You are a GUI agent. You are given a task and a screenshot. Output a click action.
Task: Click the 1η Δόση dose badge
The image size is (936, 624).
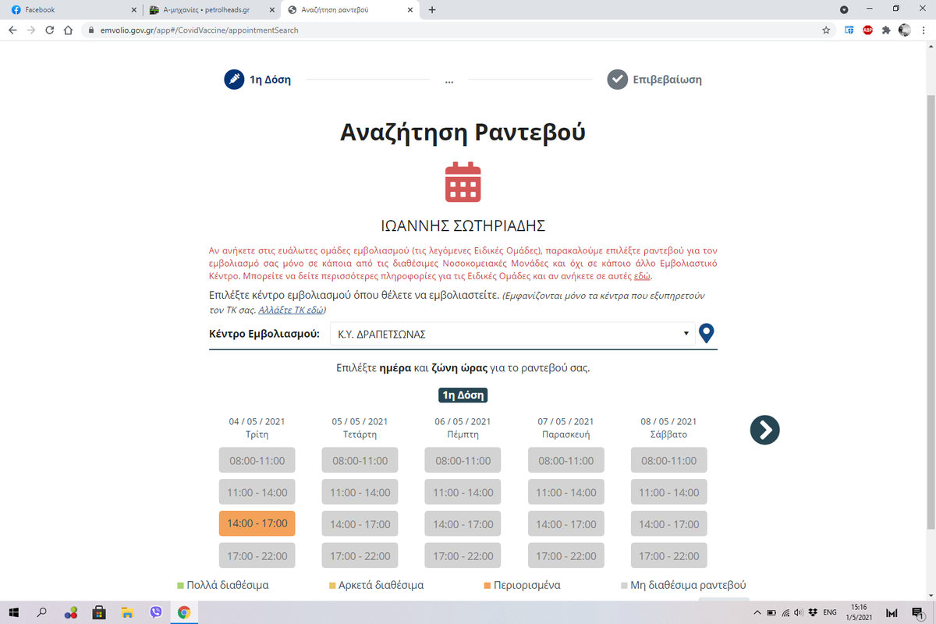coord(463,395)
